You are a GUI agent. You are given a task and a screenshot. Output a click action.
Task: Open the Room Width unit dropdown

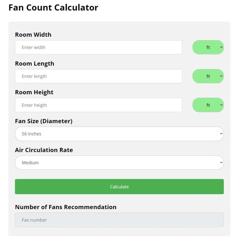tap(208, 47)
